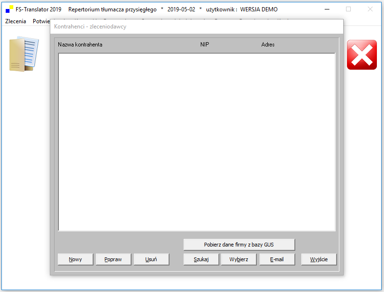The height and width of the screenshot is (292, 384).
Task: Click the Szukaj button
Action: pos(201,259)
